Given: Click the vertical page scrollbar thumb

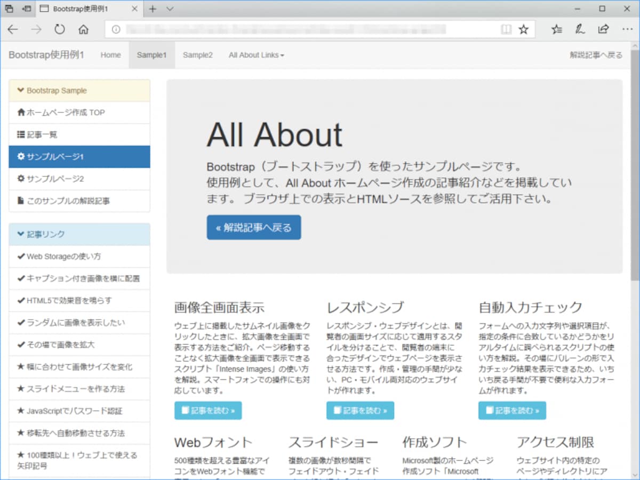Looking at the screenshot, I should click(x=635, y=165).
